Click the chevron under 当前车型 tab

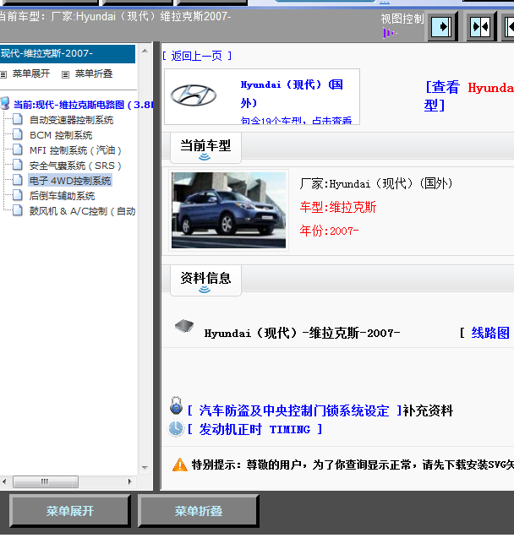coord(205,157)
